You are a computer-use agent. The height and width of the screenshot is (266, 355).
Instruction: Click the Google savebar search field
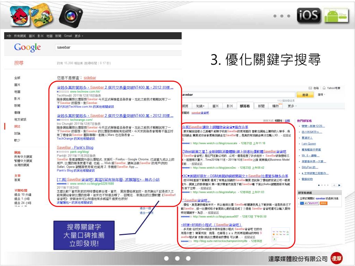click(118, 47)
